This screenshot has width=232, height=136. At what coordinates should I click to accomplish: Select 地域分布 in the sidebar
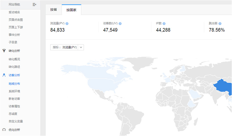14,84
